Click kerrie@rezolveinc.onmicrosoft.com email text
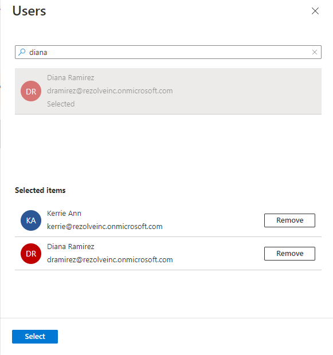This screenshot has width=333, height=355. point(104,226)
